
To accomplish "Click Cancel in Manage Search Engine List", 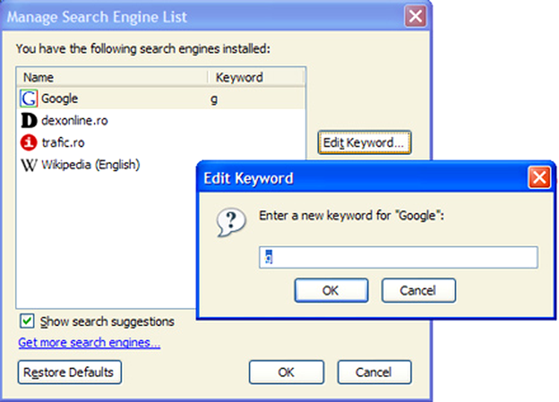I will [x=374, y=372].
